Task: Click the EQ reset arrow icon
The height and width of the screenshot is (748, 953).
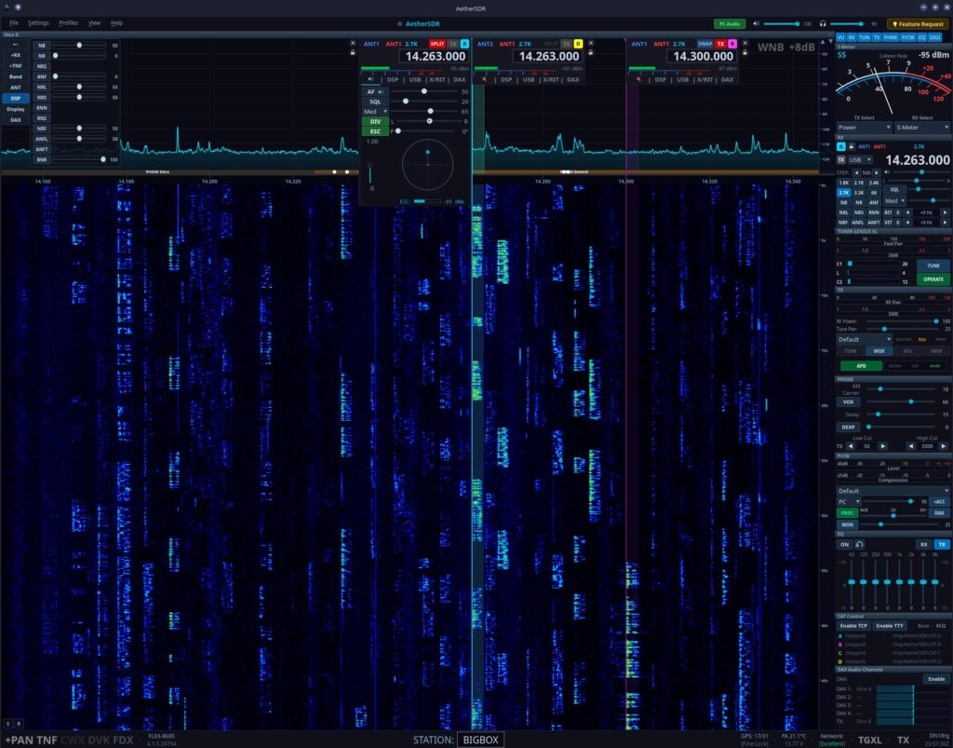Action: [859, 544]
